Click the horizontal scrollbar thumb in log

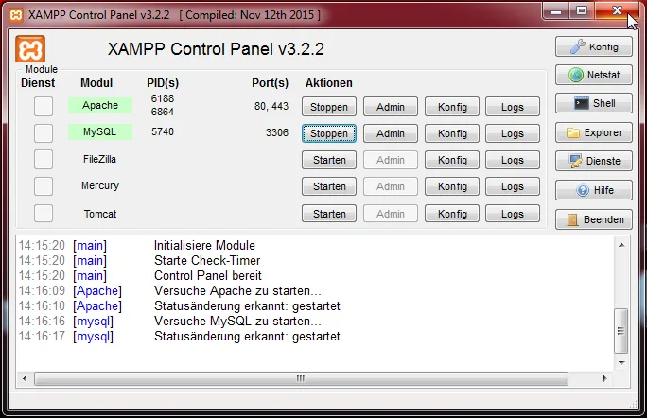[x=301, y=378]
